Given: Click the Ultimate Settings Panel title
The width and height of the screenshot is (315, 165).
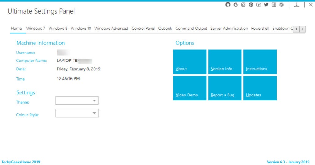Looking at the screenshot, I should pos(41,11).
